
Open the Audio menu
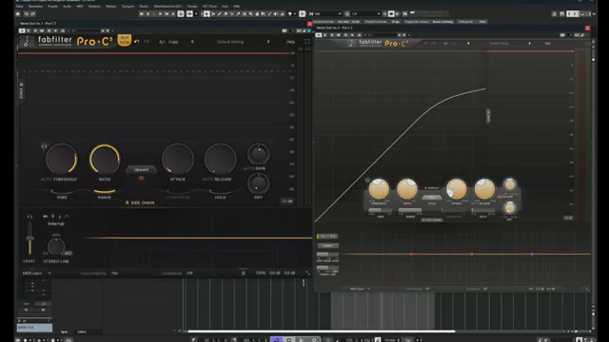(68, 7)
